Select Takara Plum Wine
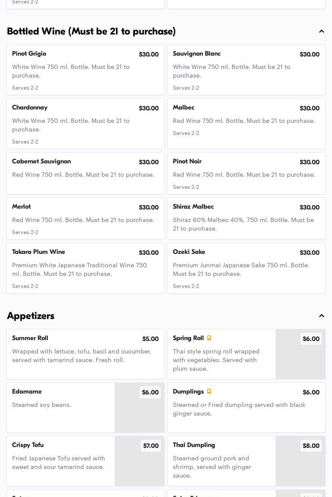The image size is (332, 497). tap(86, 268)
